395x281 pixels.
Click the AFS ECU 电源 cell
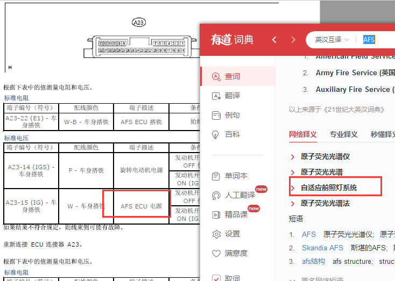[142, 206]
